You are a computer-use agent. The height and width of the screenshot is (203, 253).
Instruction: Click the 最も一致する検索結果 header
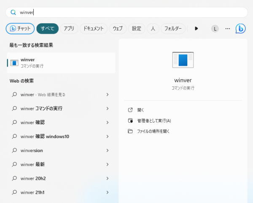coord(31,45)
